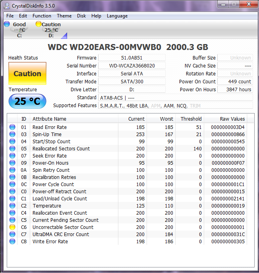Select the Spin-Up Time worst value 167

pyautogui.click(x=169, y=135)
